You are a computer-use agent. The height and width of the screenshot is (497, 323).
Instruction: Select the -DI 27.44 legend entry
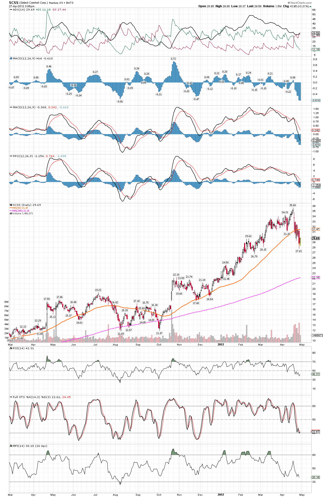click(x=59, y=10)
